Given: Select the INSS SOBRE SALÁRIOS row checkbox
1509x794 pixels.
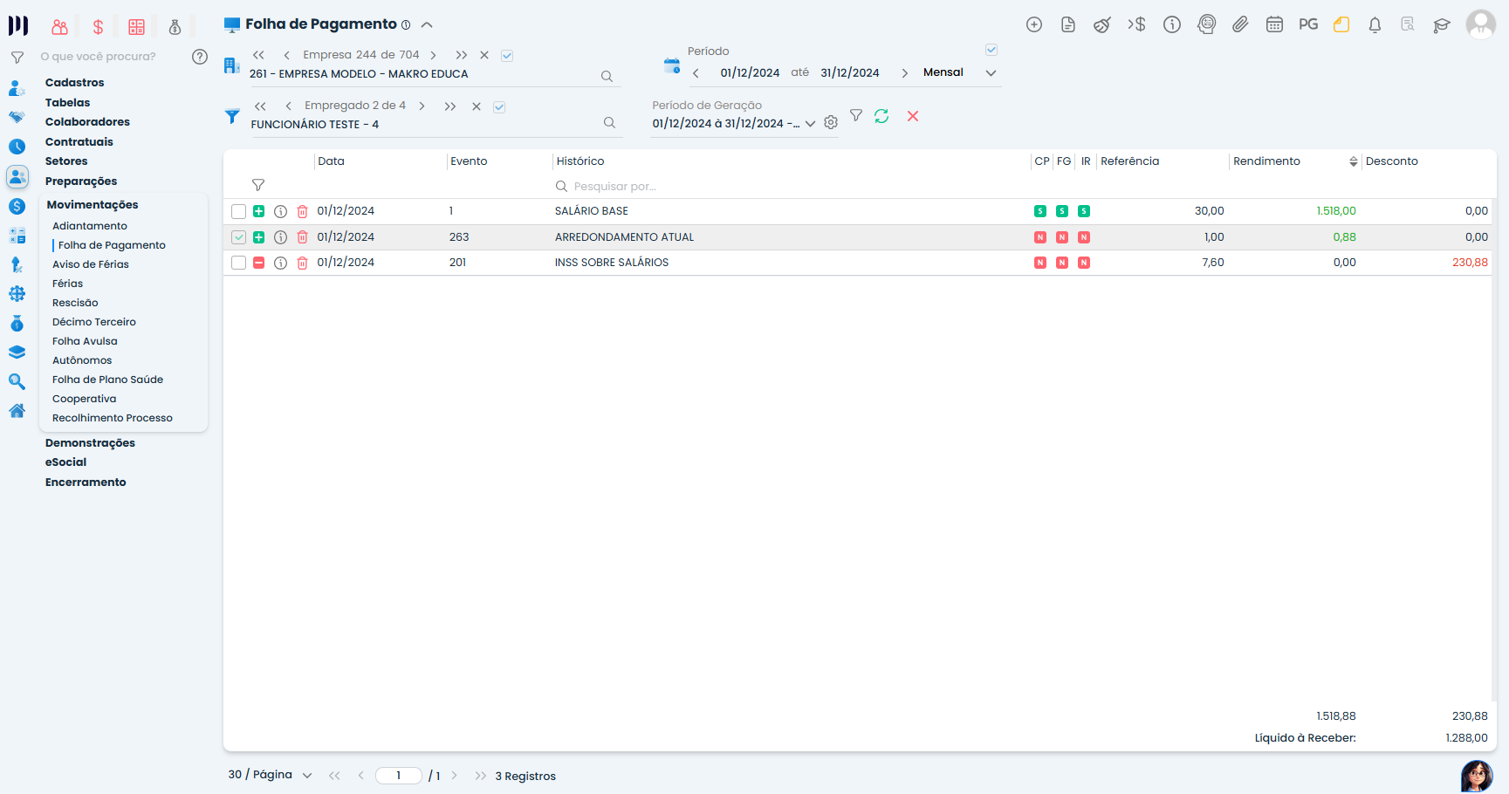Looking at the screenshot, I should 238,263.
